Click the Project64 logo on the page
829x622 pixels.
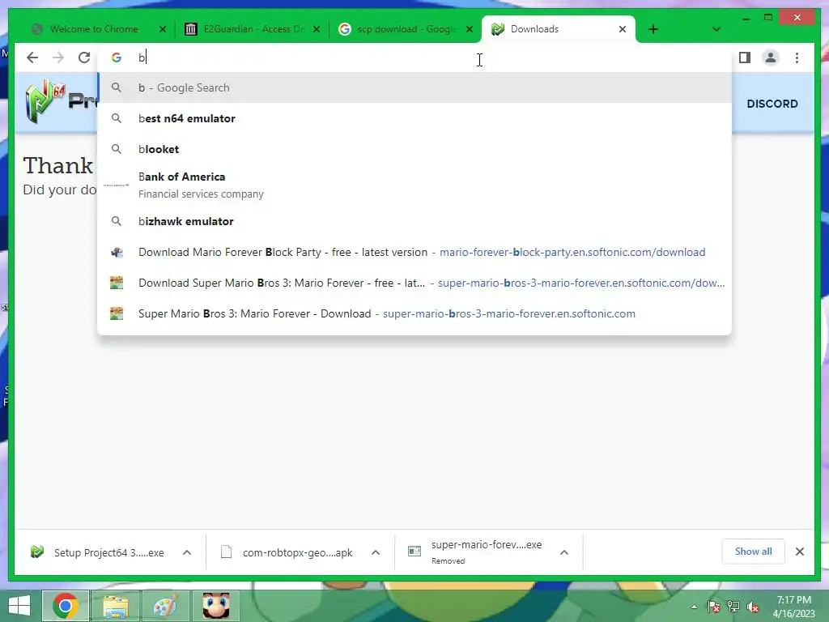59,102
